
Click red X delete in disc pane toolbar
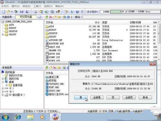click(51, 17)
